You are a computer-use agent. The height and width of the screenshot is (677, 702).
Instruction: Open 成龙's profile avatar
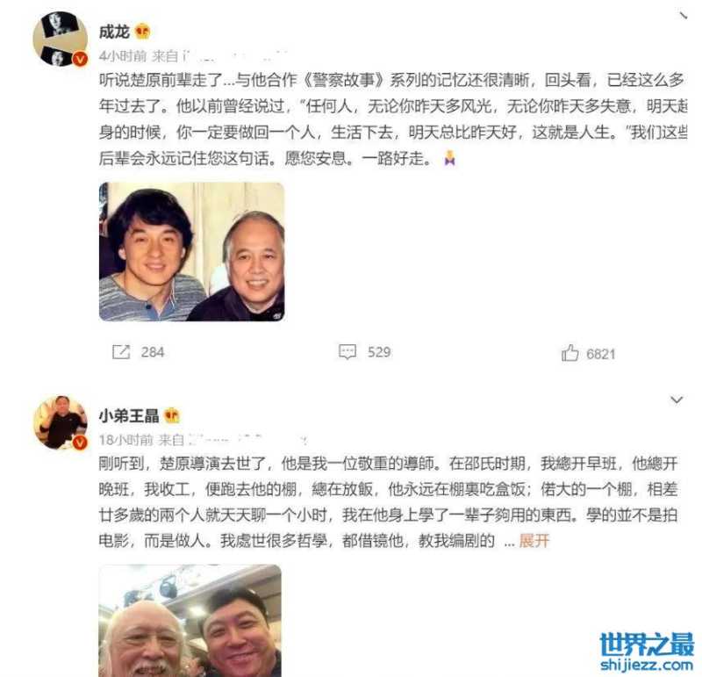[x=61, y=40]
